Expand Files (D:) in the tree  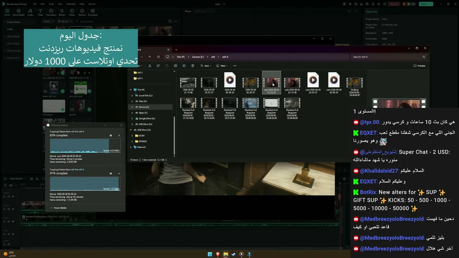pyautogui.click(x=132, y=101)
